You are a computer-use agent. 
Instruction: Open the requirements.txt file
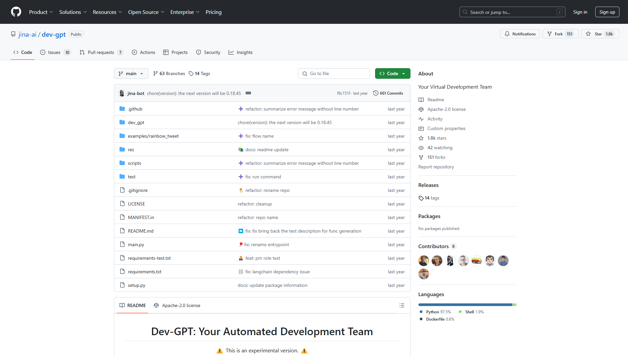(145, 272)
